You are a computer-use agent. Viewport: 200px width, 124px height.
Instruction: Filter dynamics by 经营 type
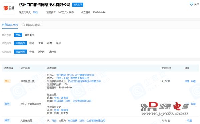coord(49,43)
